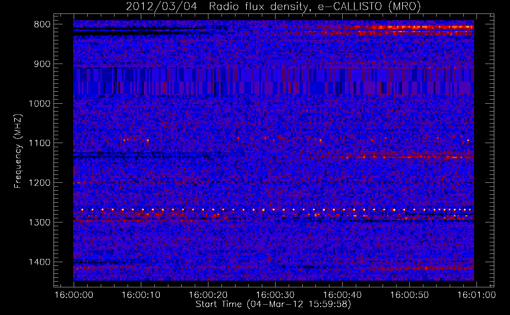Select the 1000 frequency tick label
This screenshot has height=315, width=510.
[39, 104]
